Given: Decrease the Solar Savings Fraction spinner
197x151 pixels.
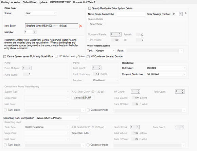Looking at the screenshot, I should point(181,15).
